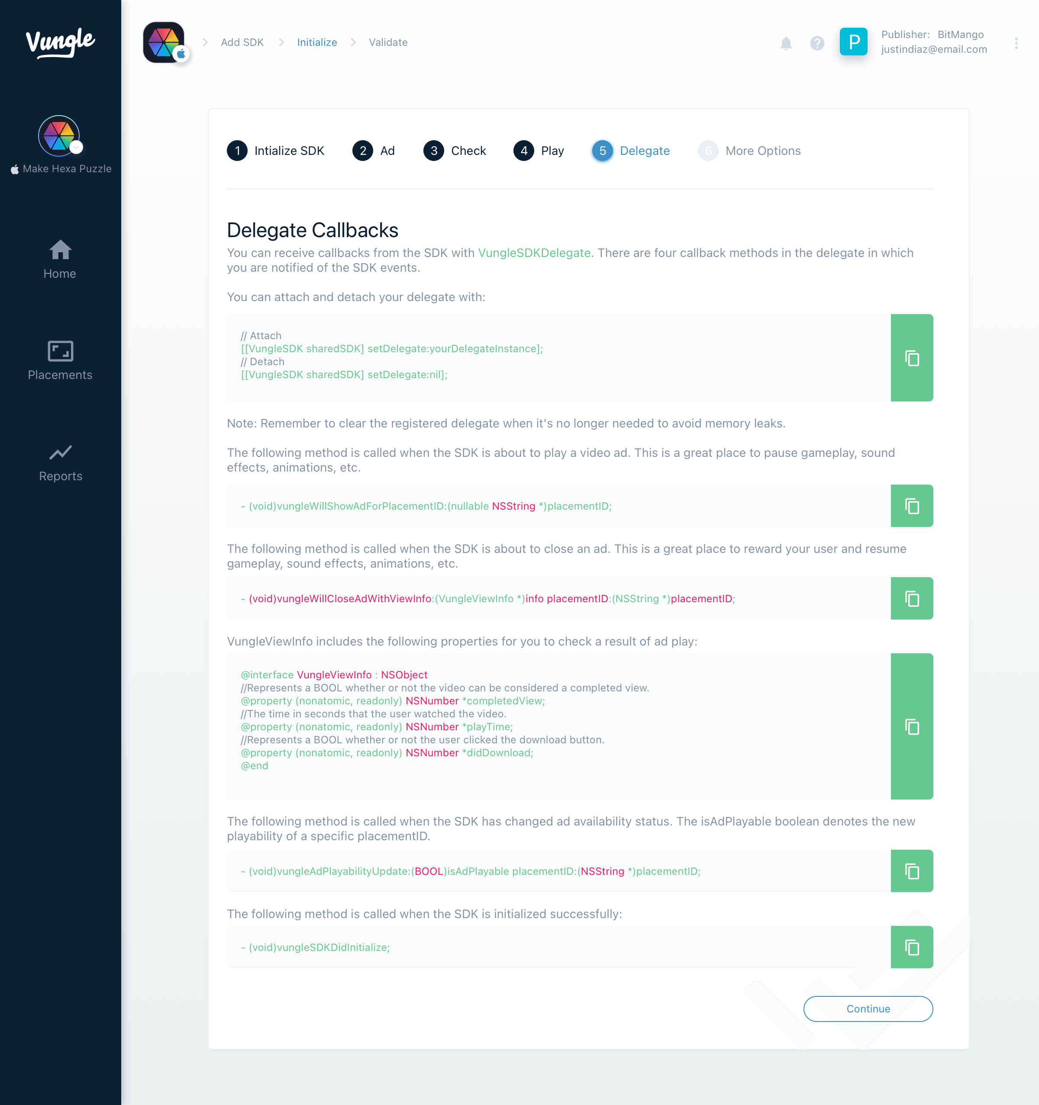Copy the vungleWillShowAdForPlacementID code
Image resolution: width=1039 pixels, height=1105 pixels.
(x=912, y=506)
